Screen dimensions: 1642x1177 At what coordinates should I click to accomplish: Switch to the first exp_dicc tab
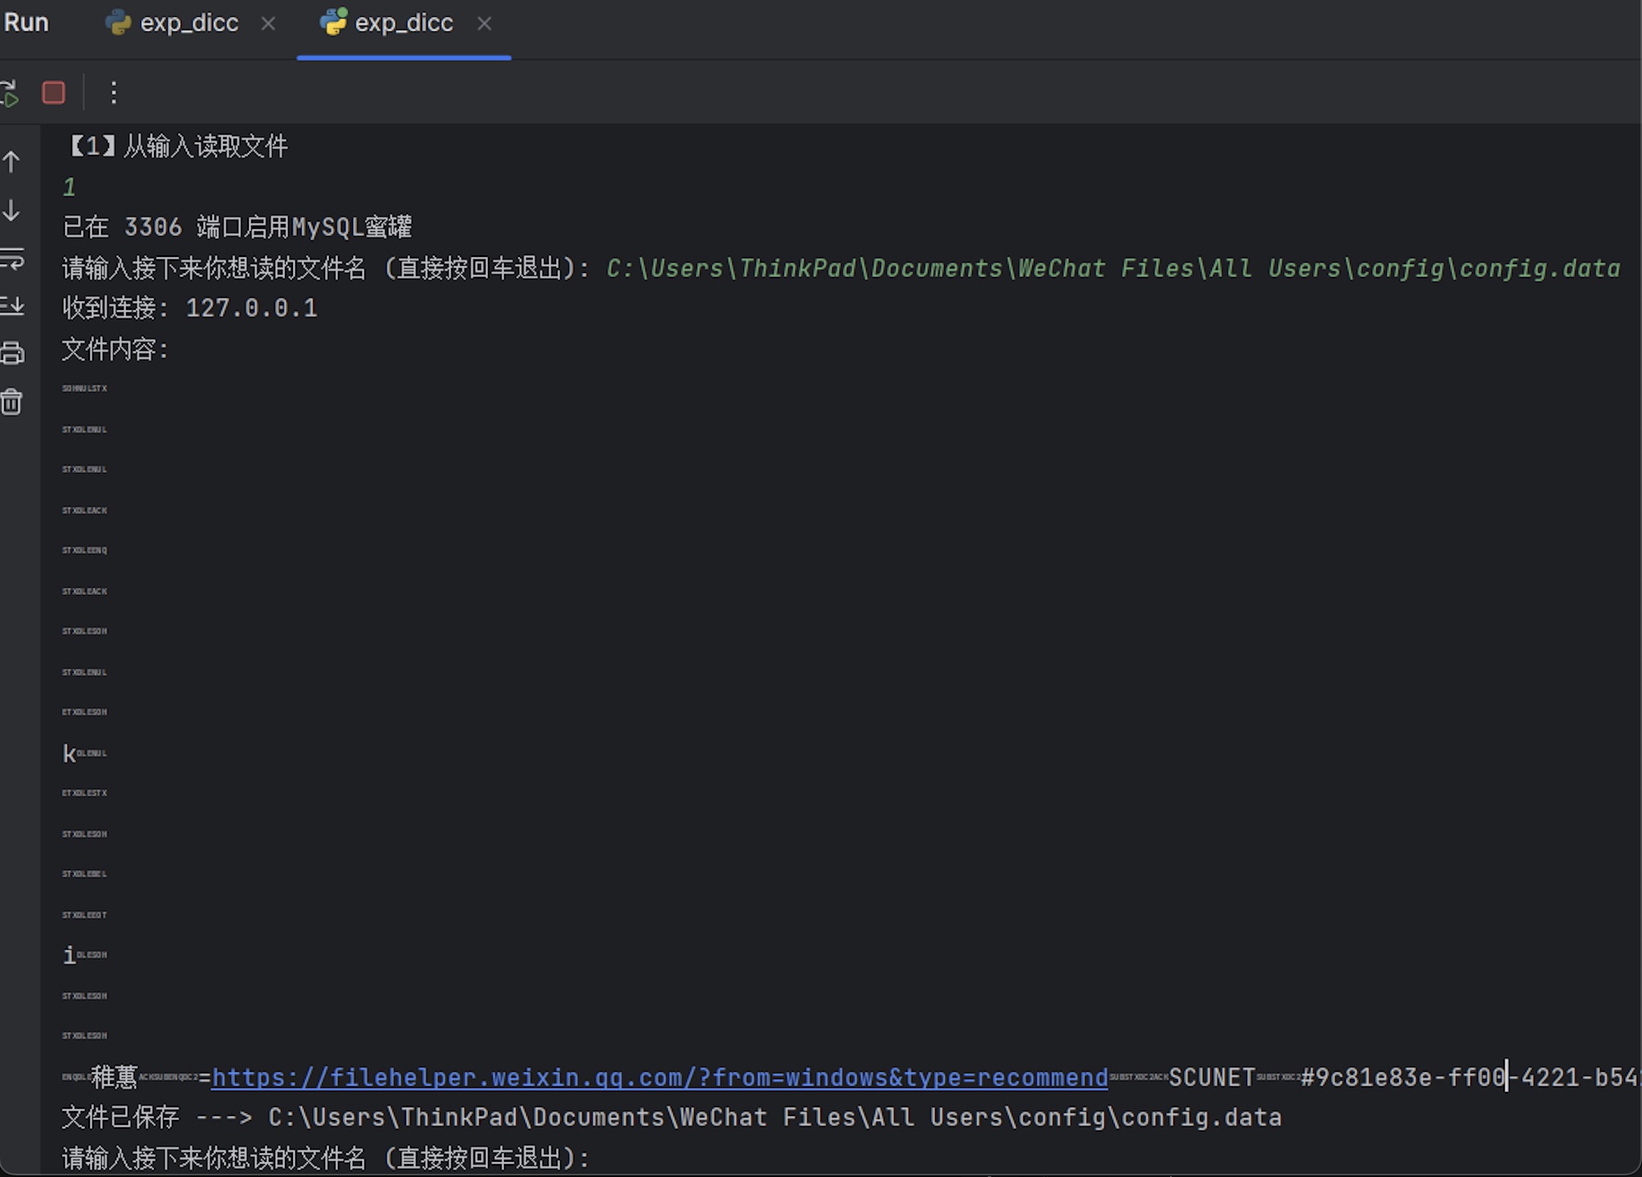[189, 23]
